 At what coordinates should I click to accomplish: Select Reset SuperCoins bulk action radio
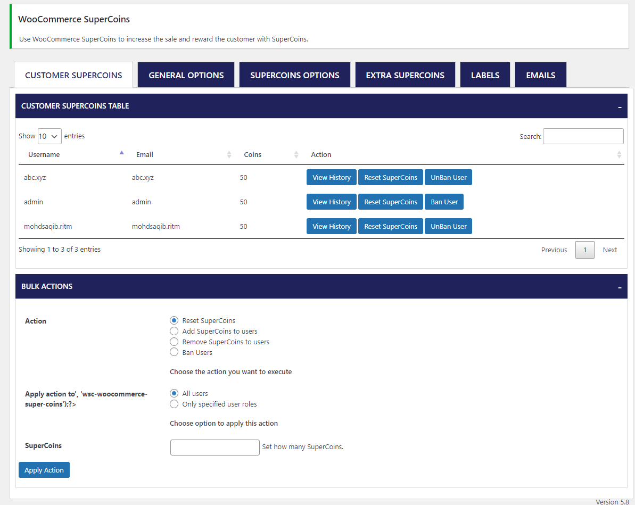point(174,320)
